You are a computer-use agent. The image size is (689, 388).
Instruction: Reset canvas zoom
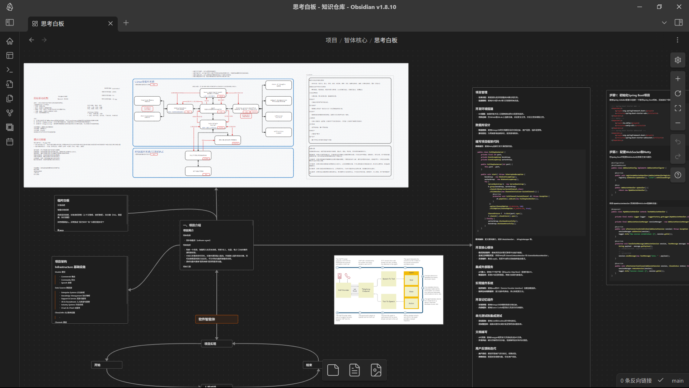coord(678,93)
